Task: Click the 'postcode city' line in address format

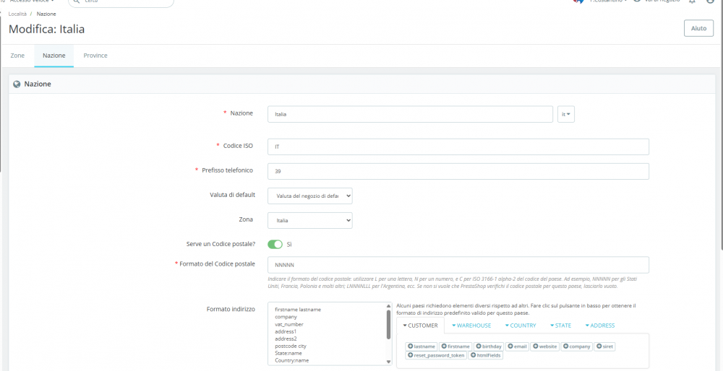Action: [x=291, y=346]
